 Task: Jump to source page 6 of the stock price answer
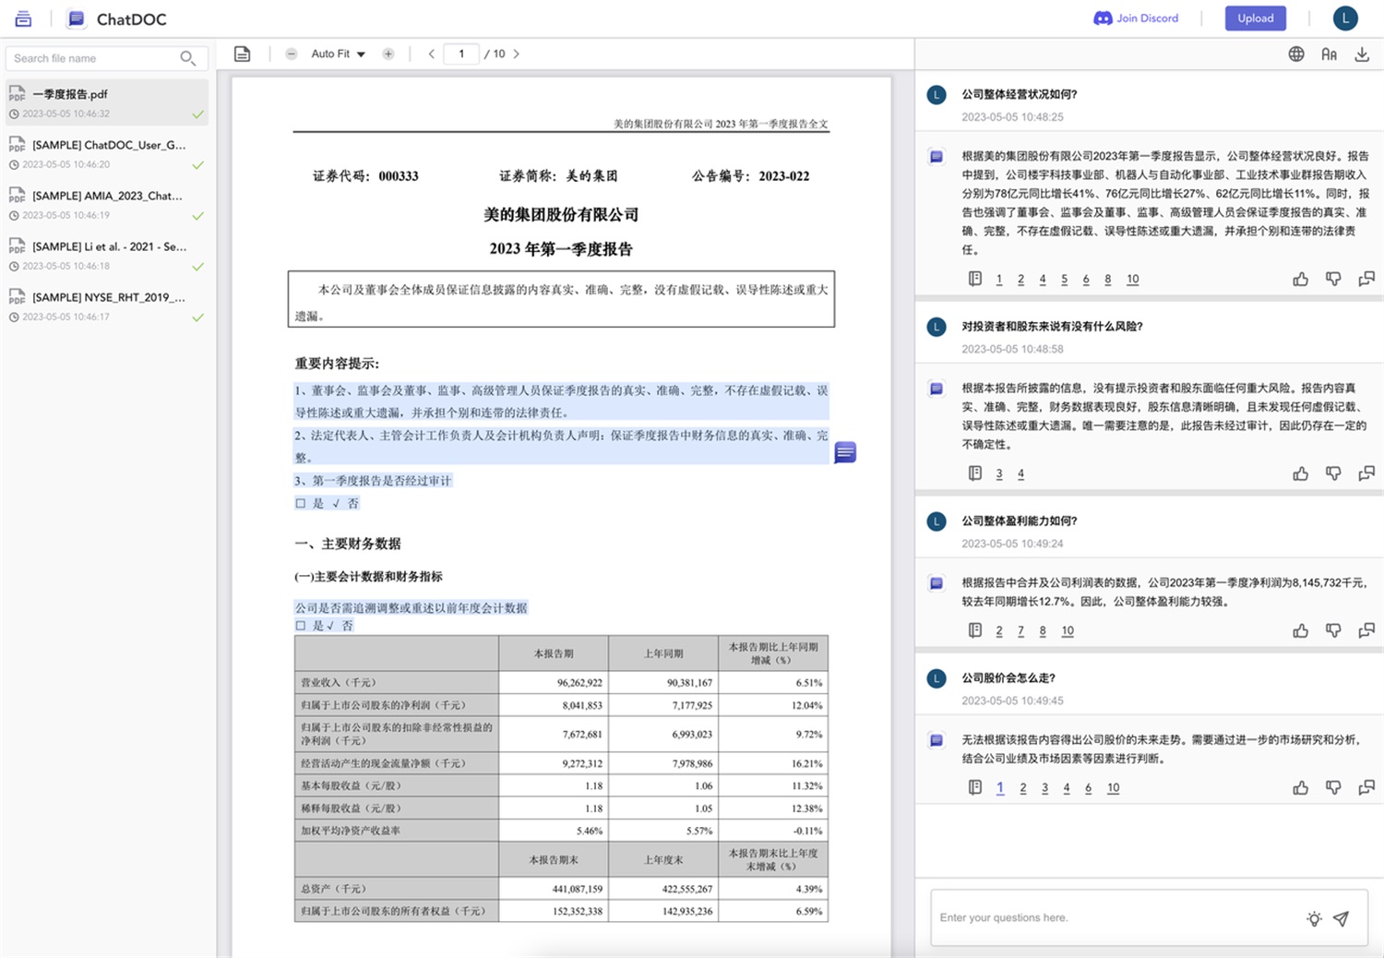pos(1088,787)
